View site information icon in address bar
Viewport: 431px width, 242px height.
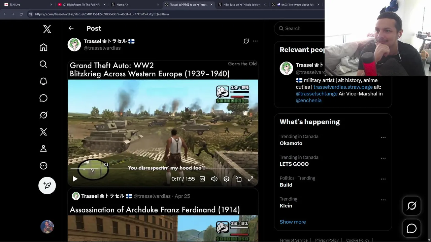point(31,14)
